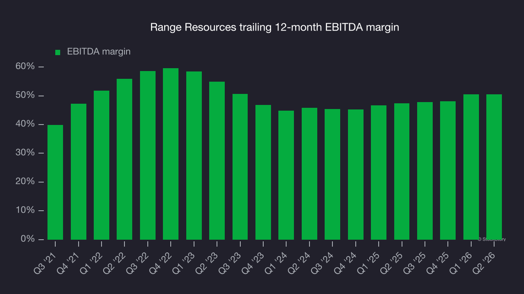Click the green bar for Q1 '23
This screenshot has height=294, width=524.
194,156
